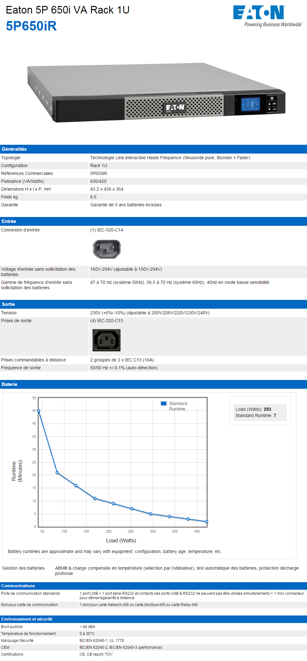Click the '< 40 dBA' noise value
The width and height of the screenshot is (307, 661).
coord(87,626)
